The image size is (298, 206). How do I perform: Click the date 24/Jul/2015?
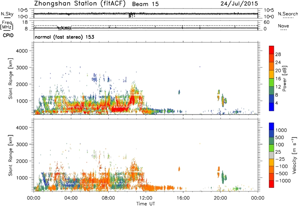[x=239, y=4]
